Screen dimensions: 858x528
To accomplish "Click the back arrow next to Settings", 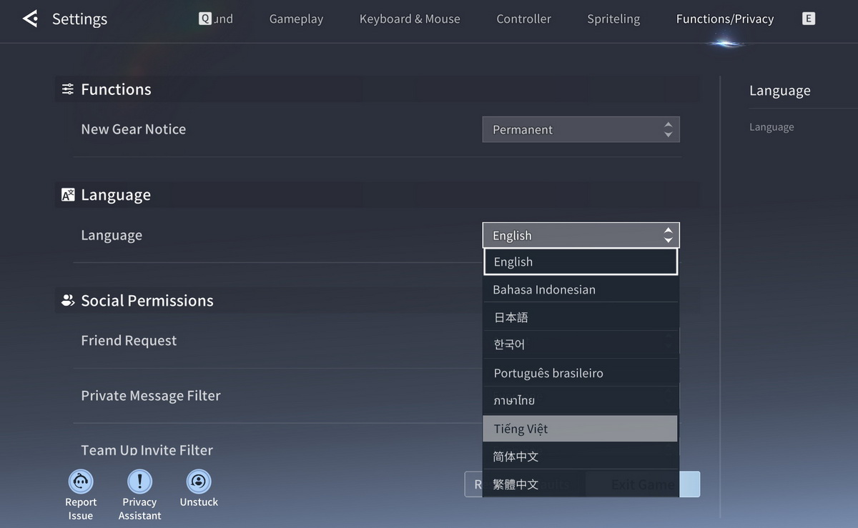I will 30,19.
